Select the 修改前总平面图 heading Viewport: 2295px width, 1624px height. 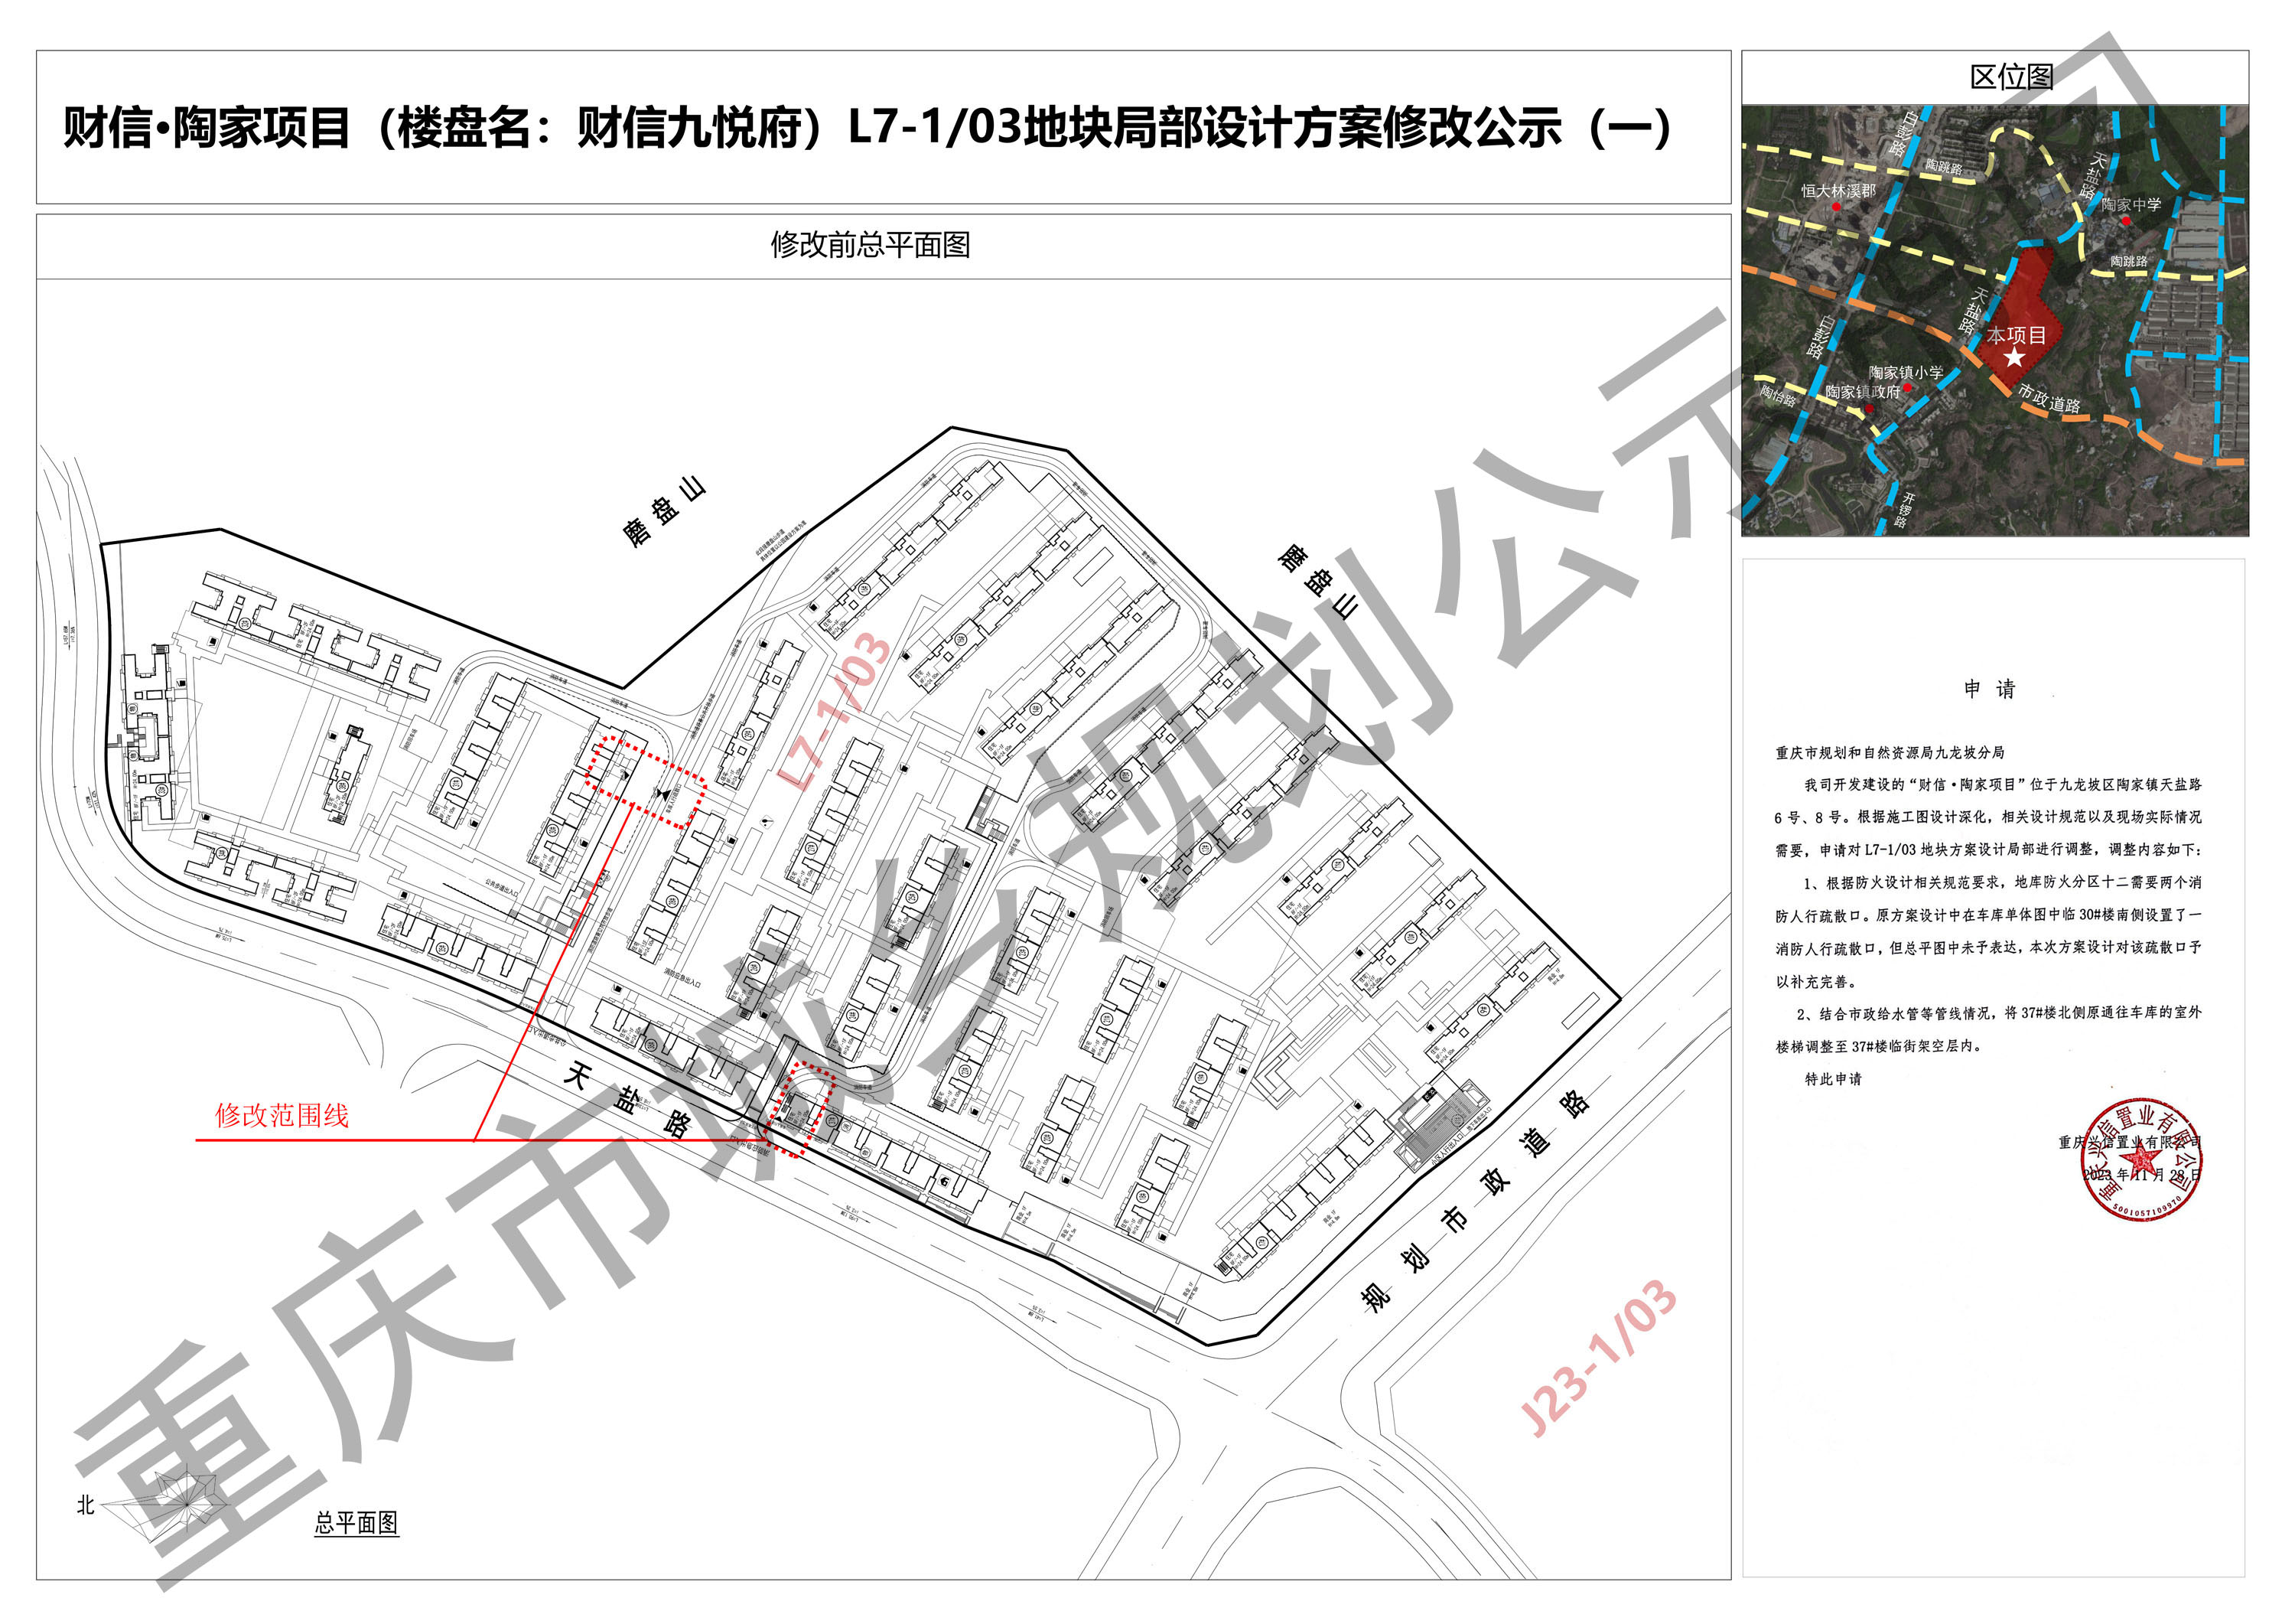(871, 245)
